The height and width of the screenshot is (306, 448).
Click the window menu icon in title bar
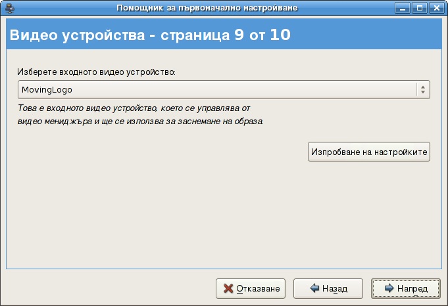(8, 8)
